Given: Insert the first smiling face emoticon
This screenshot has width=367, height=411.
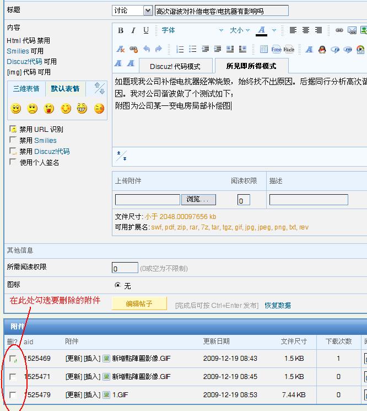Looking at the screenshot, I should point(16,108).
